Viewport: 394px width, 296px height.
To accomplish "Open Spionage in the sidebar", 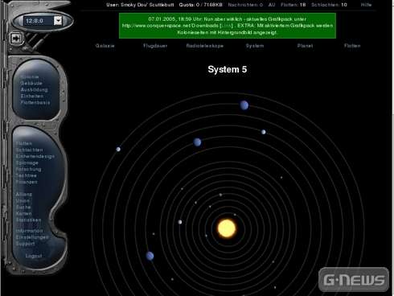I will 27,162.
